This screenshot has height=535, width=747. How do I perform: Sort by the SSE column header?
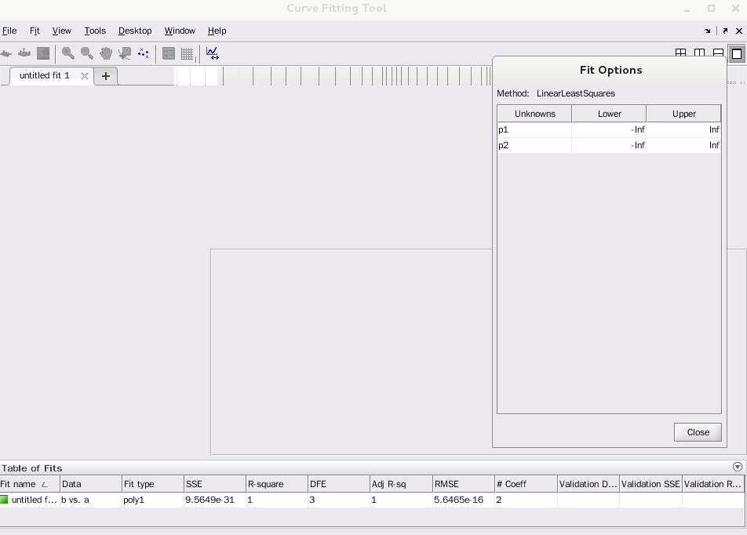(x=215, y=484)
